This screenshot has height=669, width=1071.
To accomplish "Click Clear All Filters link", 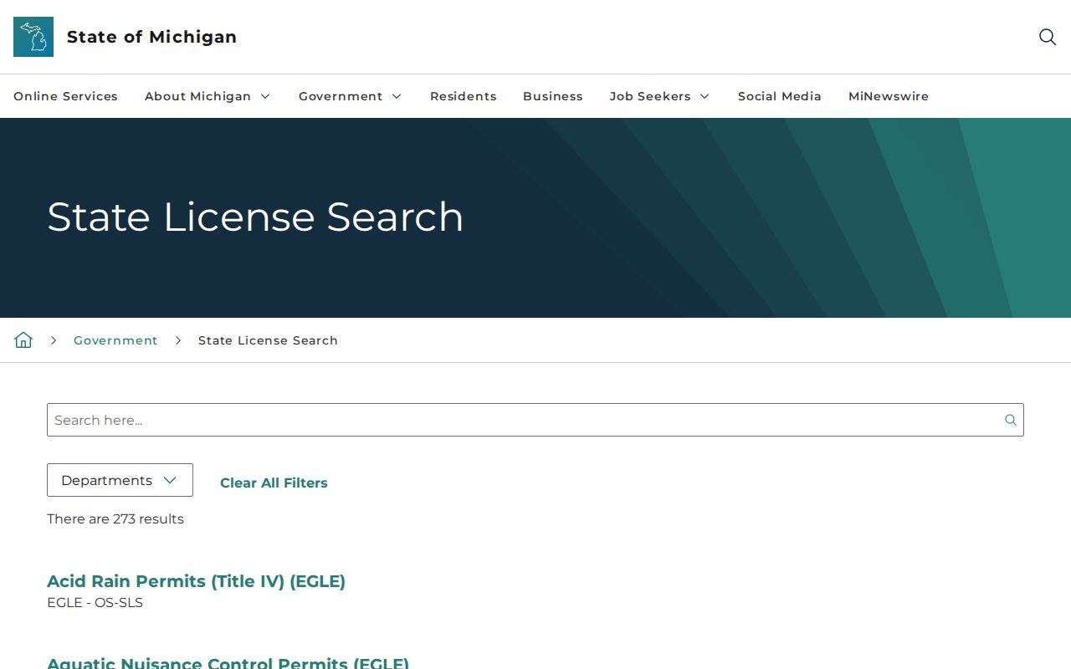I will [x=274, y=483].
